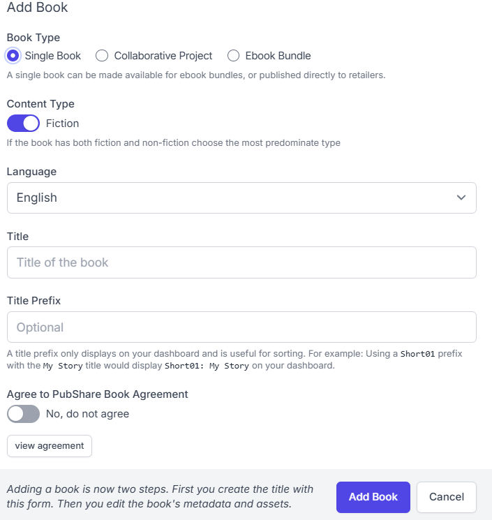The image size is (492, 520).
Task: Click the "No, do not agree" text
Action: [87, 414]
